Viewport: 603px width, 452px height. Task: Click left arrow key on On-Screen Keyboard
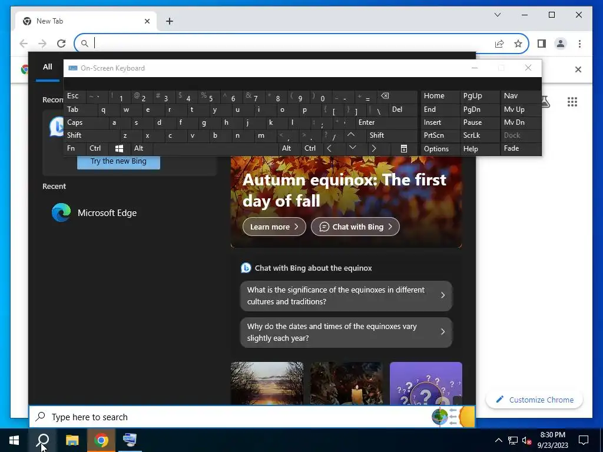pos(329,148)
